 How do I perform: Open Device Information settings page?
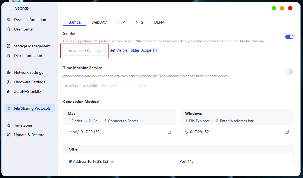point(30,20)
